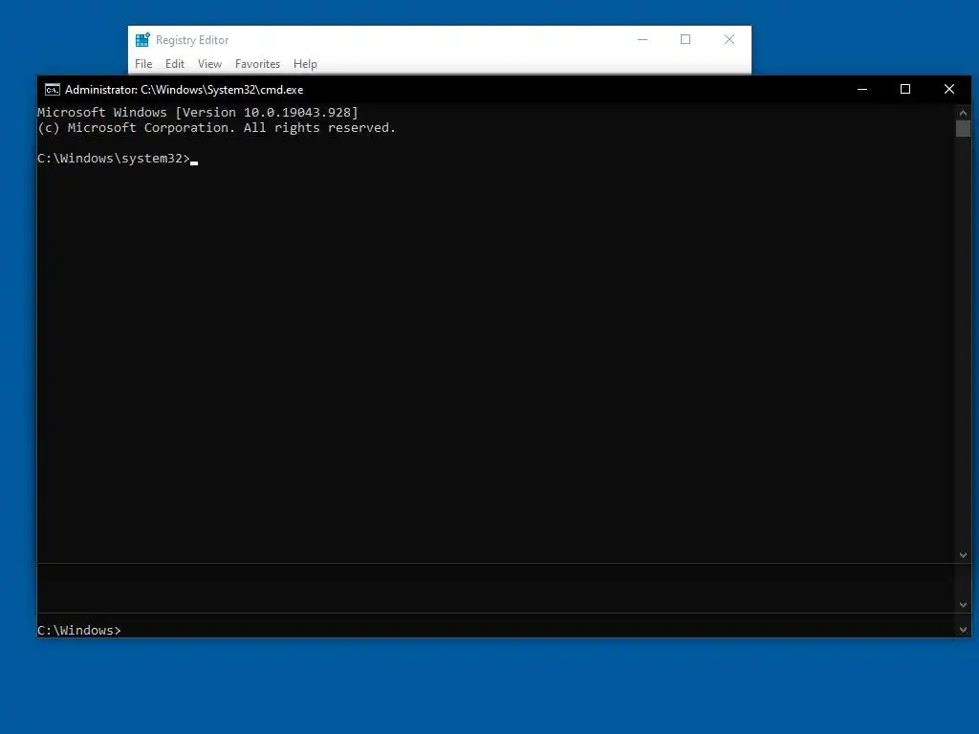
Task: Click the C:\Windows> prompt at the bottom
Action: (79, 631)
